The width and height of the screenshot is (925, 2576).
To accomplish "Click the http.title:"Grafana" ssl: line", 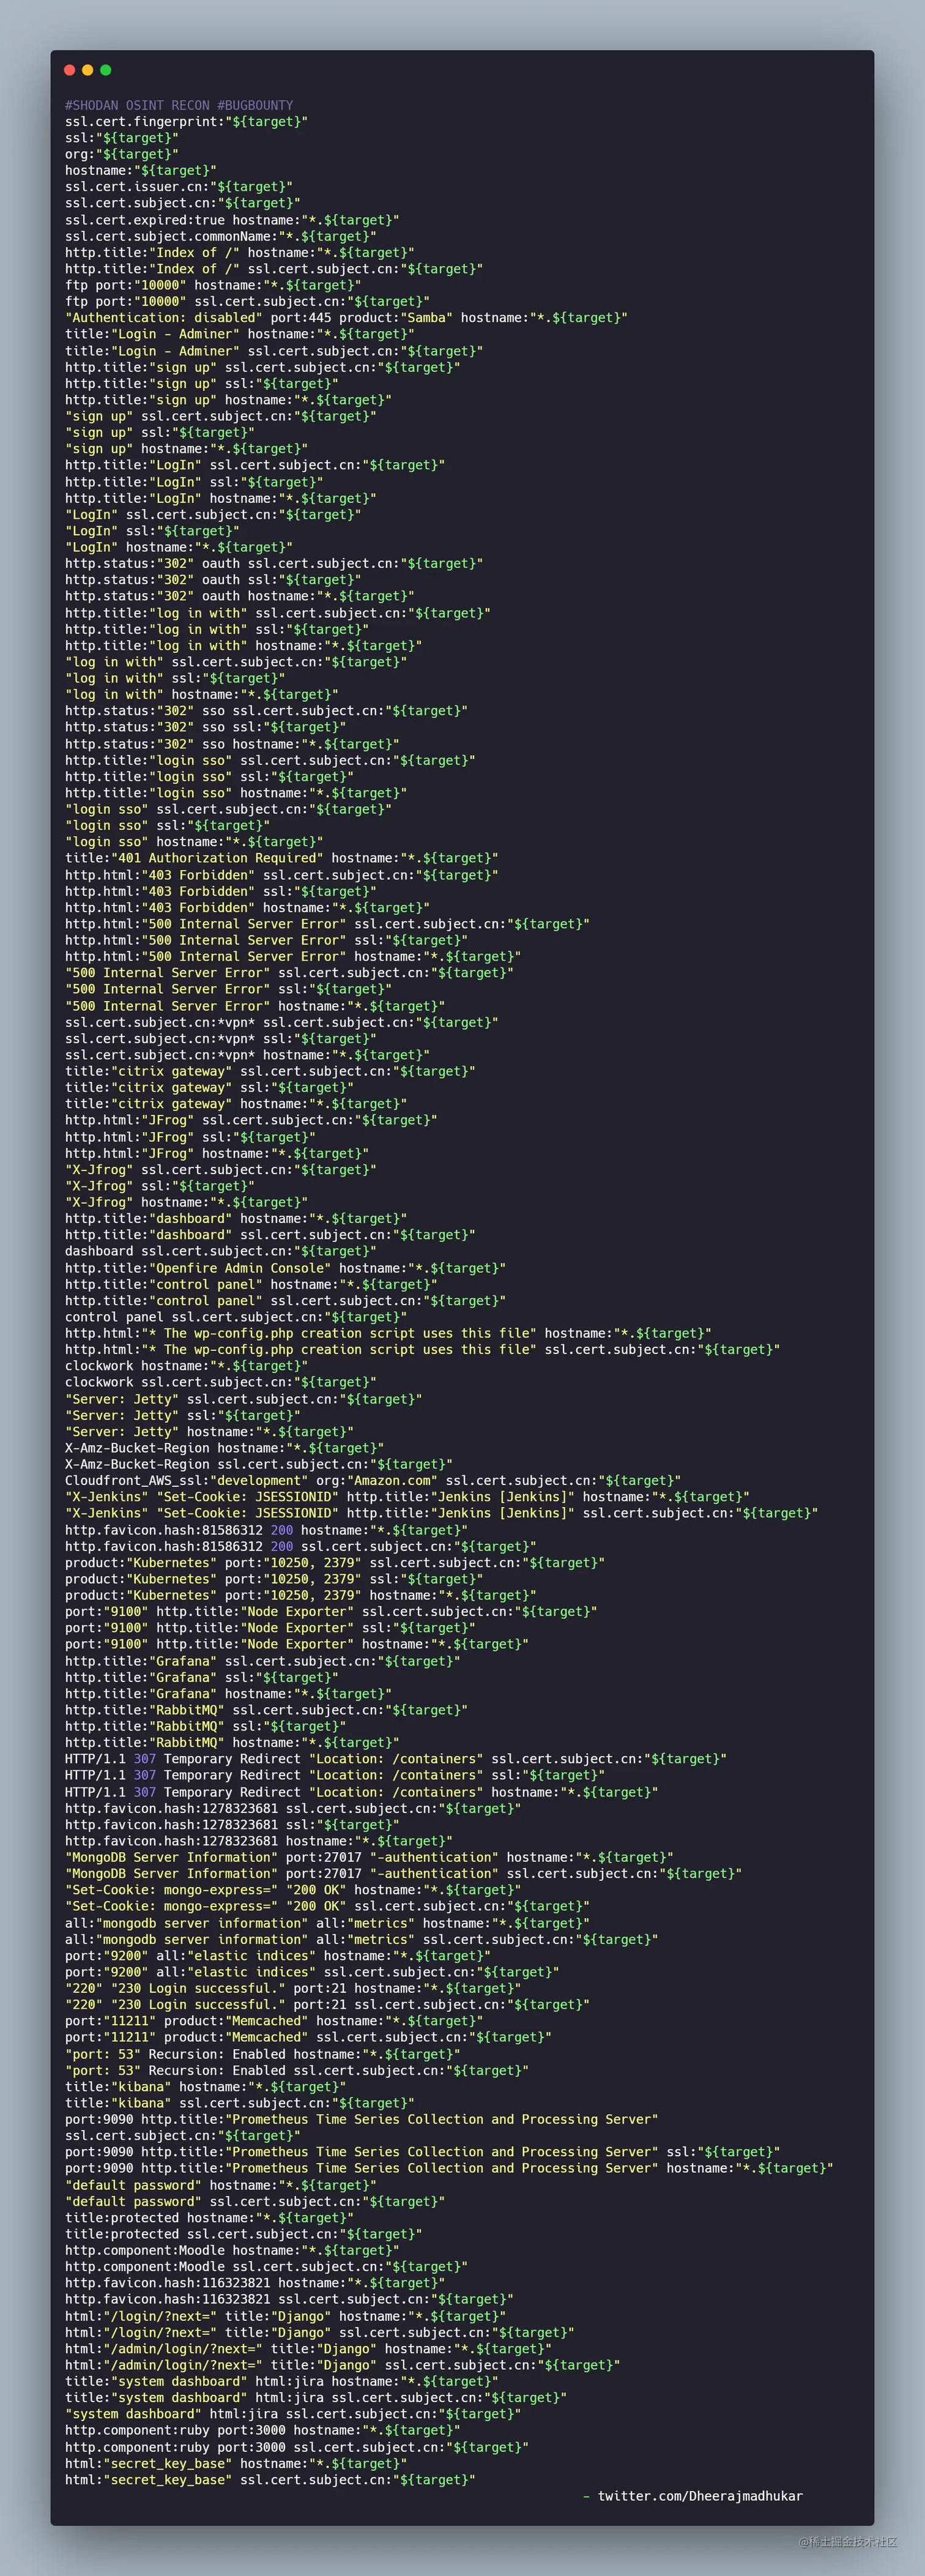I will click(x=202, y=1678).
